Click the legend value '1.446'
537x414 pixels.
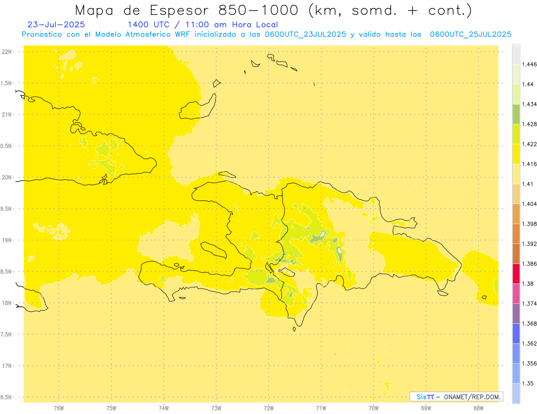pos(529,64)
